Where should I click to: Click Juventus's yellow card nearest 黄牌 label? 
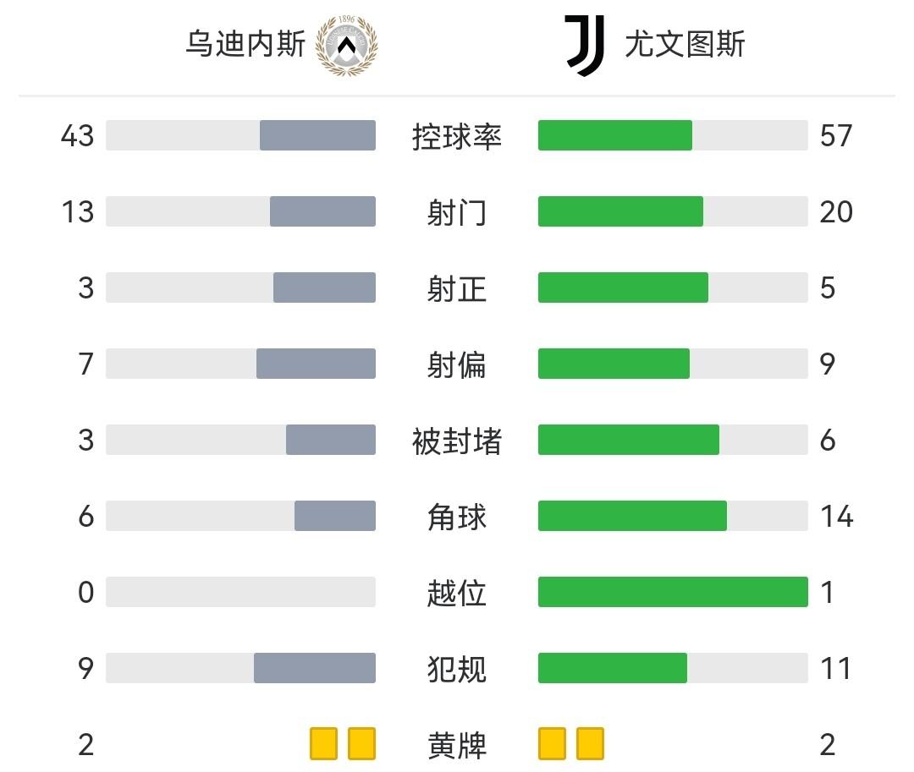(552, 744)
